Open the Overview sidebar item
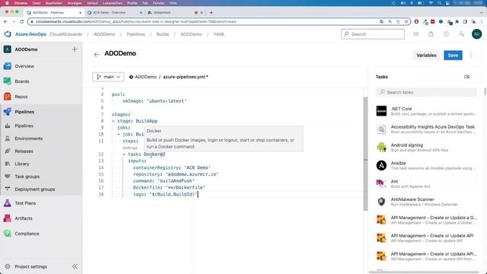This screenshot has width=487, height=274. pyautogui.click(x=24, y=66)
